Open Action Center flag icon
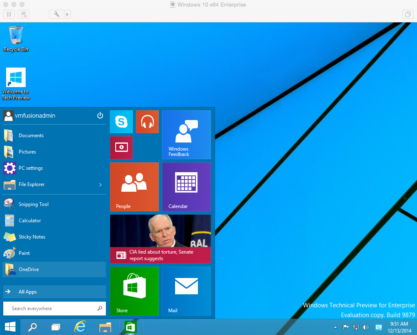 pyautogui.click(x=346, y=327)
